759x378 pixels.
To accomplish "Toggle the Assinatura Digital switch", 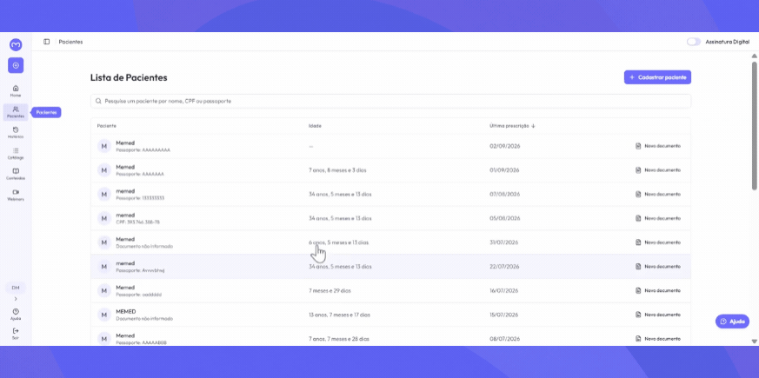I will click(693, 42).
